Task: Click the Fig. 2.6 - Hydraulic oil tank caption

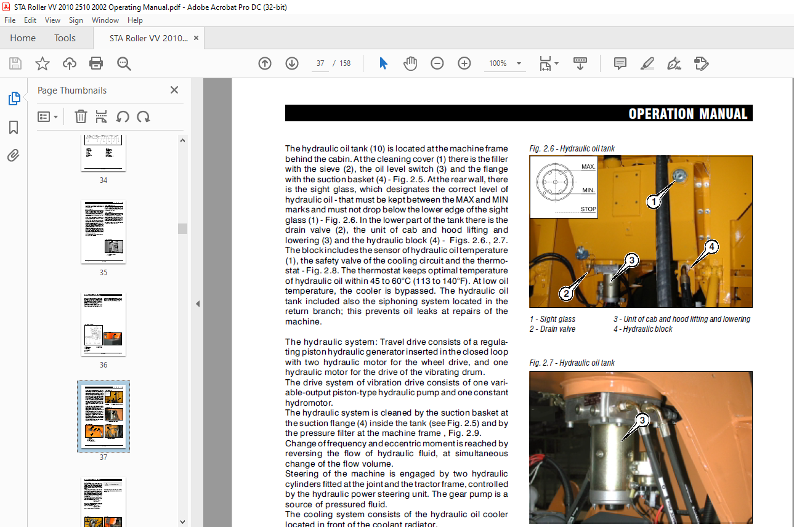Action: coord(572,148)
